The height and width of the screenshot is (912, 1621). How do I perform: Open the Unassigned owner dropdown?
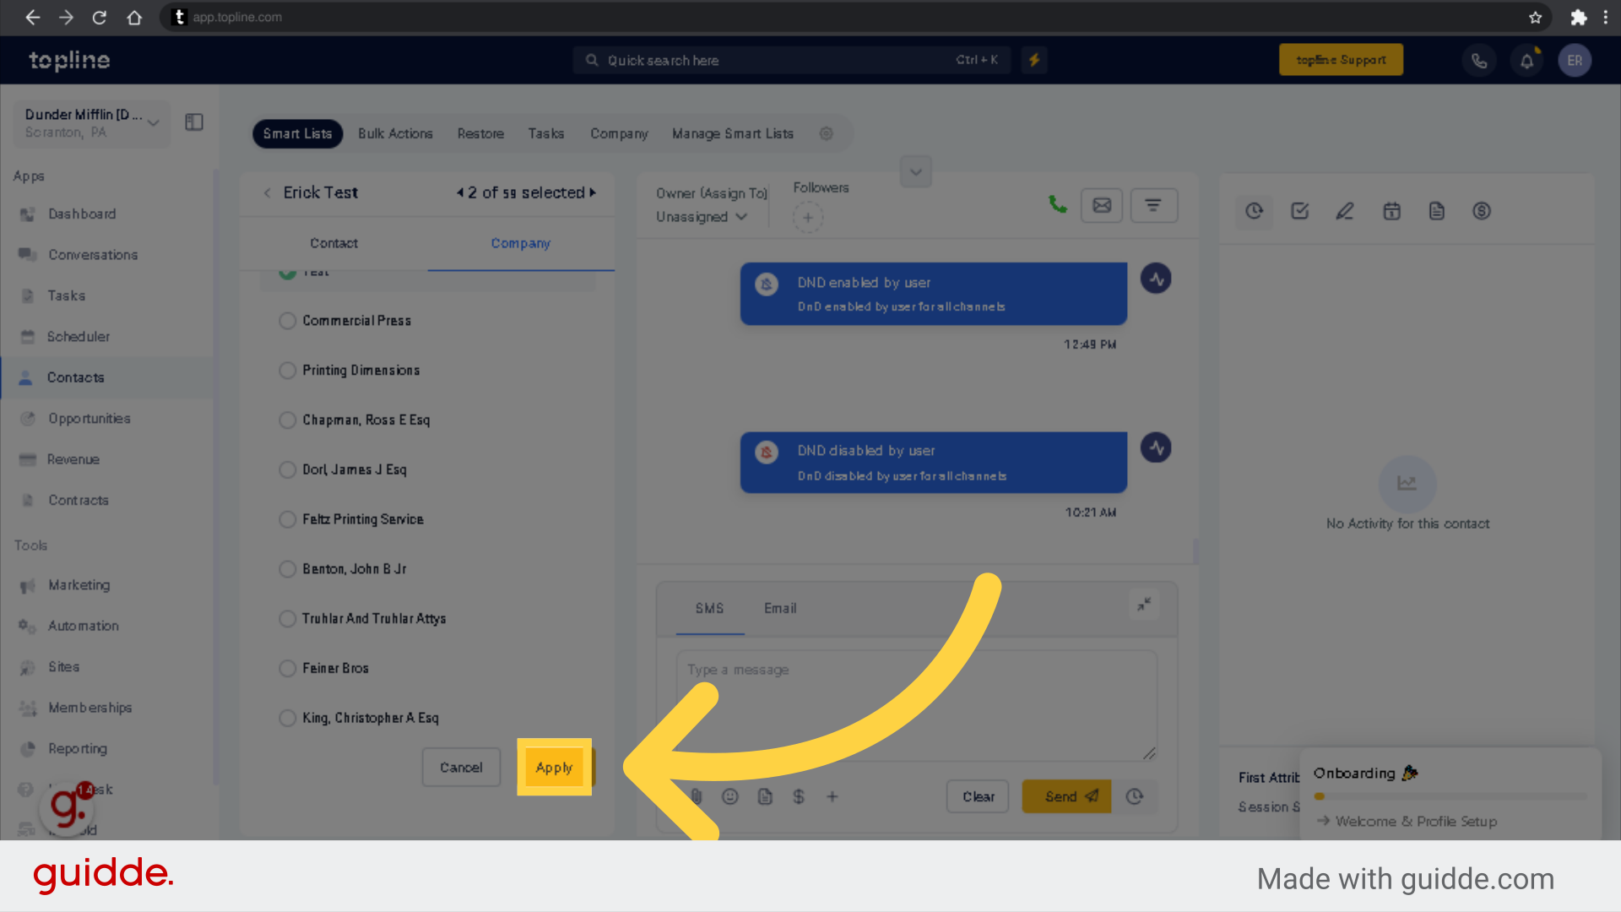point(702,217)
